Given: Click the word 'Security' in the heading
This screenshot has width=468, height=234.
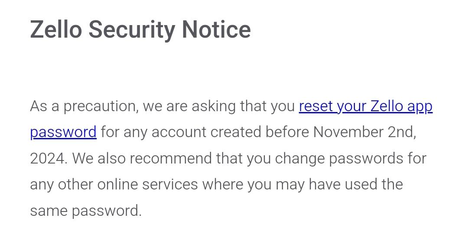Looking at the screenshot, I should click(x=132, y=30).
